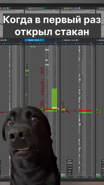104x185 pixels.
Task: Click the teal marker on TRBUSDT 19.24% tab
Action: [40, 40]
